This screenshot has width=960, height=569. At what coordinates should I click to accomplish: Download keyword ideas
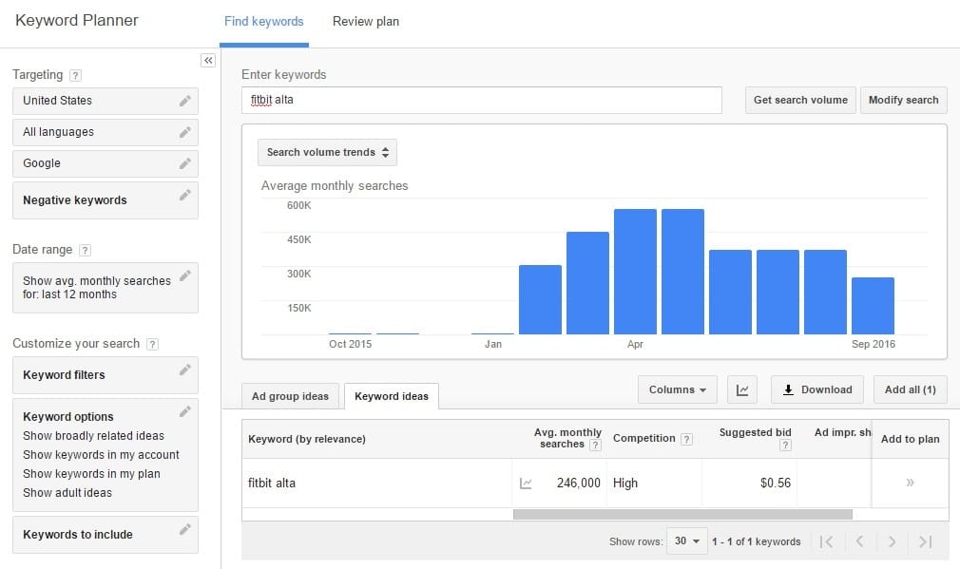[817, 389]
